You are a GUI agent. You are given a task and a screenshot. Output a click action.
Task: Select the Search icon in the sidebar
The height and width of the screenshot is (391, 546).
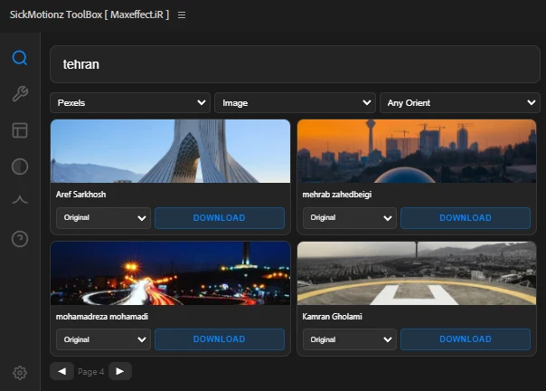(20, 58)
